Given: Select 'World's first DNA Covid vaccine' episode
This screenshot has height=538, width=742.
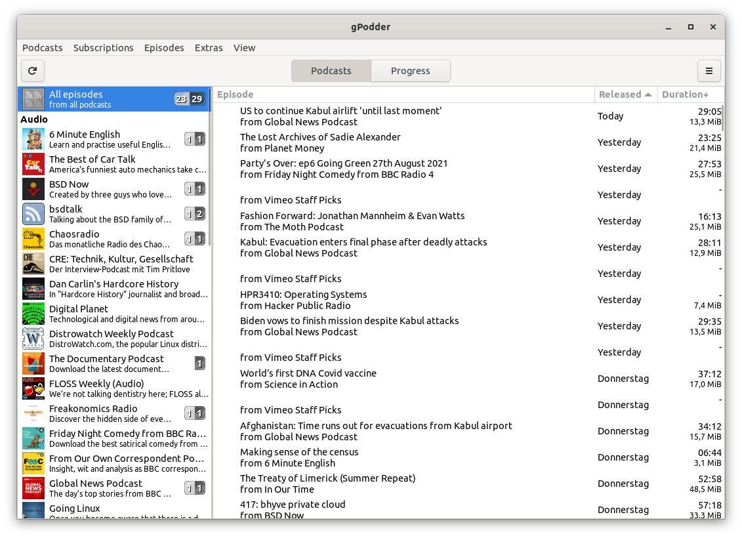Looking at the screenshot, I should coord(468,379).
